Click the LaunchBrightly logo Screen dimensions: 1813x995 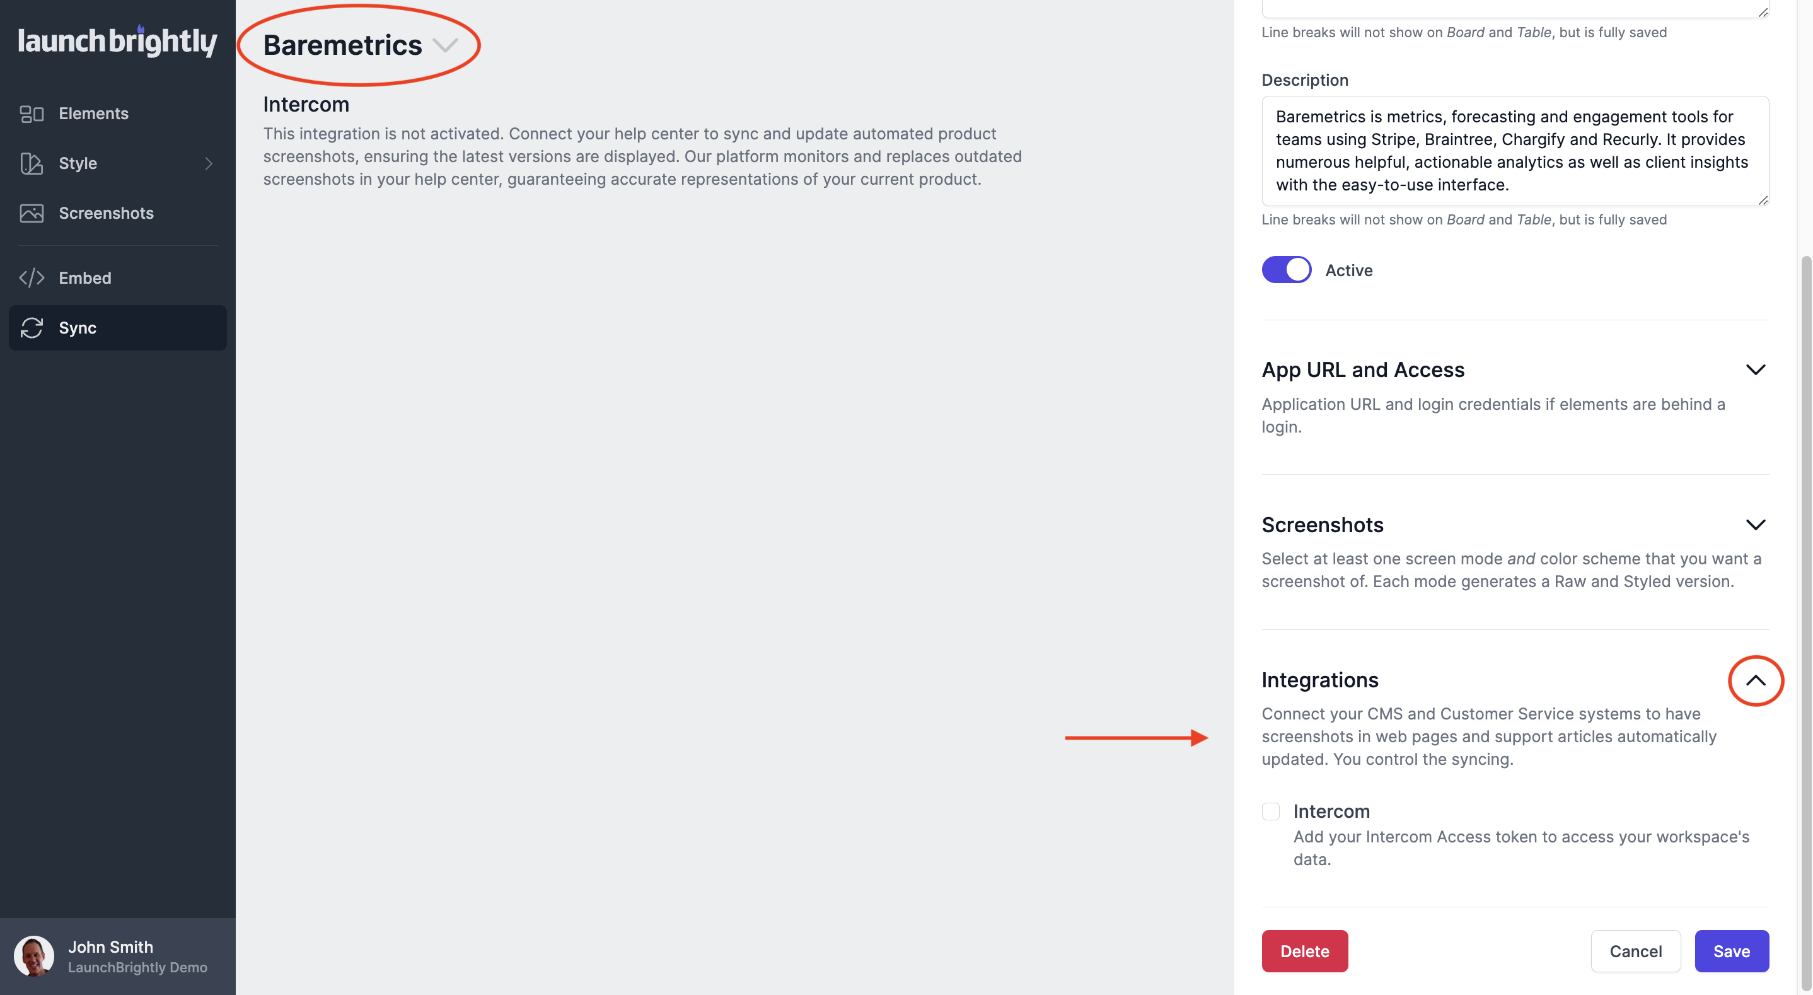[117, 42]
